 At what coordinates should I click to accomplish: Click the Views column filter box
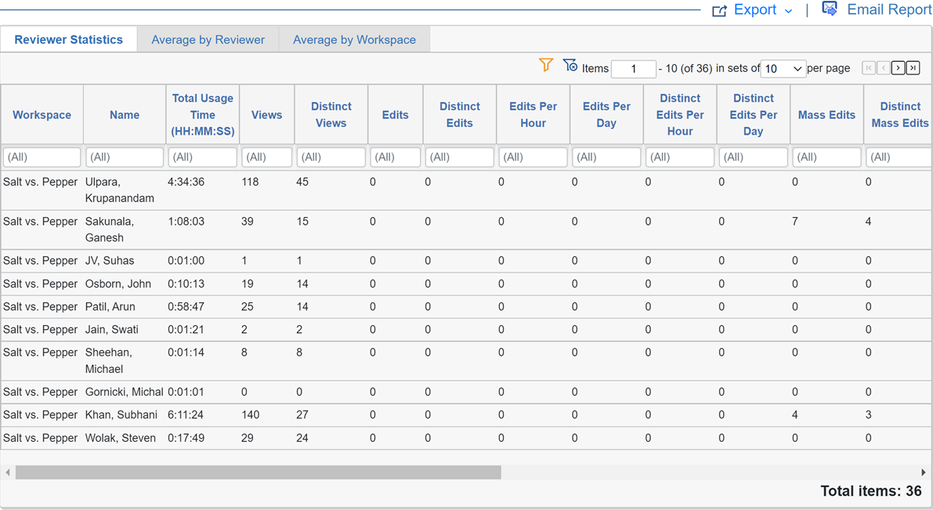[x=266, y=157]
